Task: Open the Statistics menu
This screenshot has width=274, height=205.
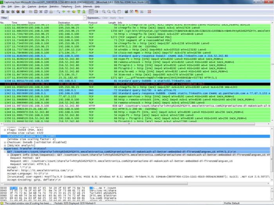Action: tap(54, 7)
